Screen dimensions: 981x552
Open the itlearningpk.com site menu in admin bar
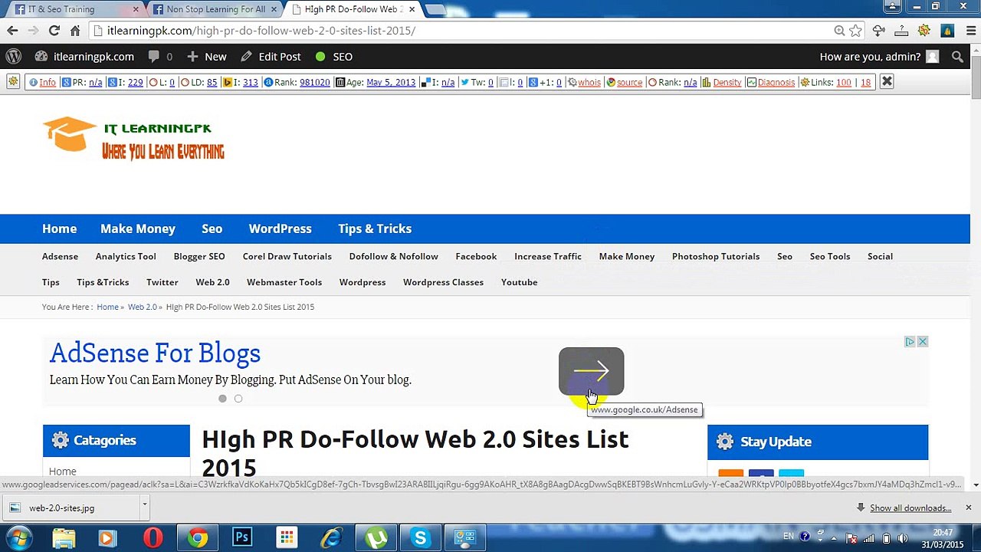pos(84,57)
